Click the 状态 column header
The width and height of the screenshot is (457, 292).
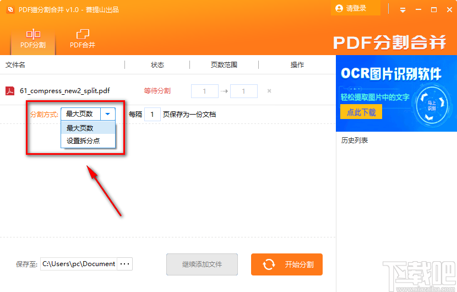157,65
